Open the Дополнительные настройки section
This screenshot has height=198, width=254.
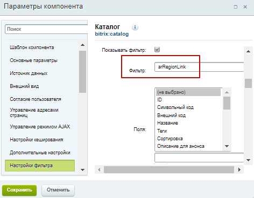(40, 153)
